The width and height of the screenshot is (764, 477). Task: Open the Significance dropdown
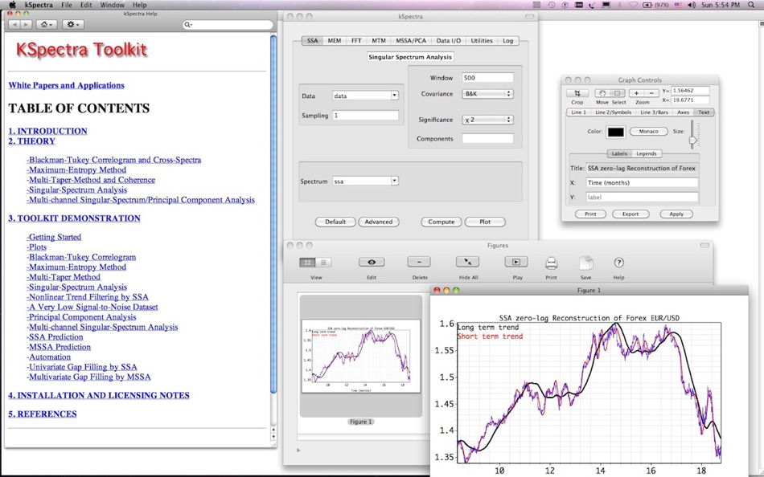[x=487, y=119]
